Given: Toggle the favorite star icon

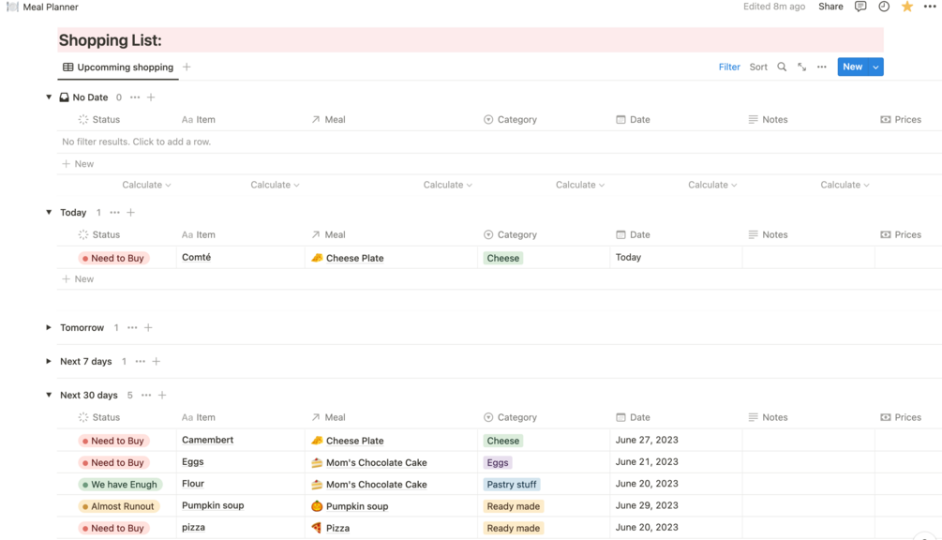Looking at the screenshot, I should (x=907, y=7).
